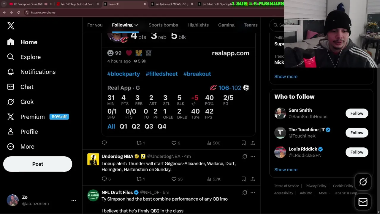Image resolution: width=380 pixels, height=214 pixels.
Task: Reply to Underdog NBA lineup alert
Action: point(106,179)
